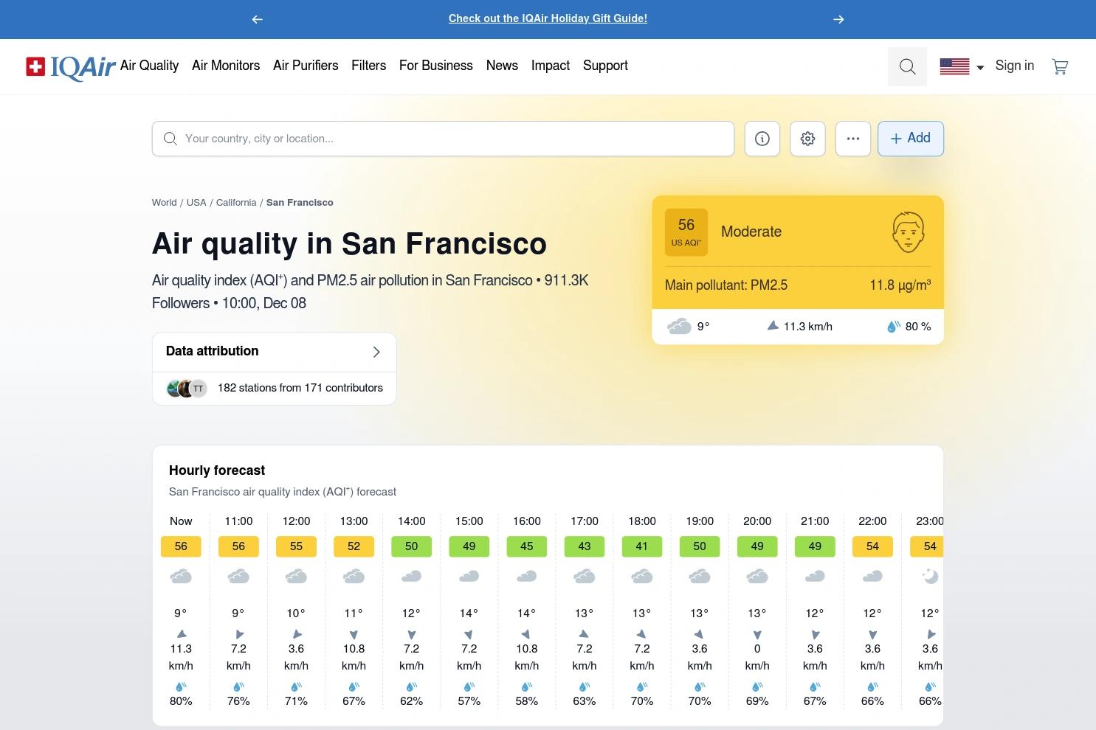Screen dimensions: 1096x730
Task: Advance the banner using the right arrow
Action: [838, 19]
